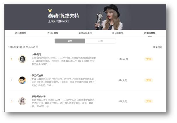The image size is (177, 123).
Task: Switch to the 内地女星榜 tab
Action: click(53, 33)
